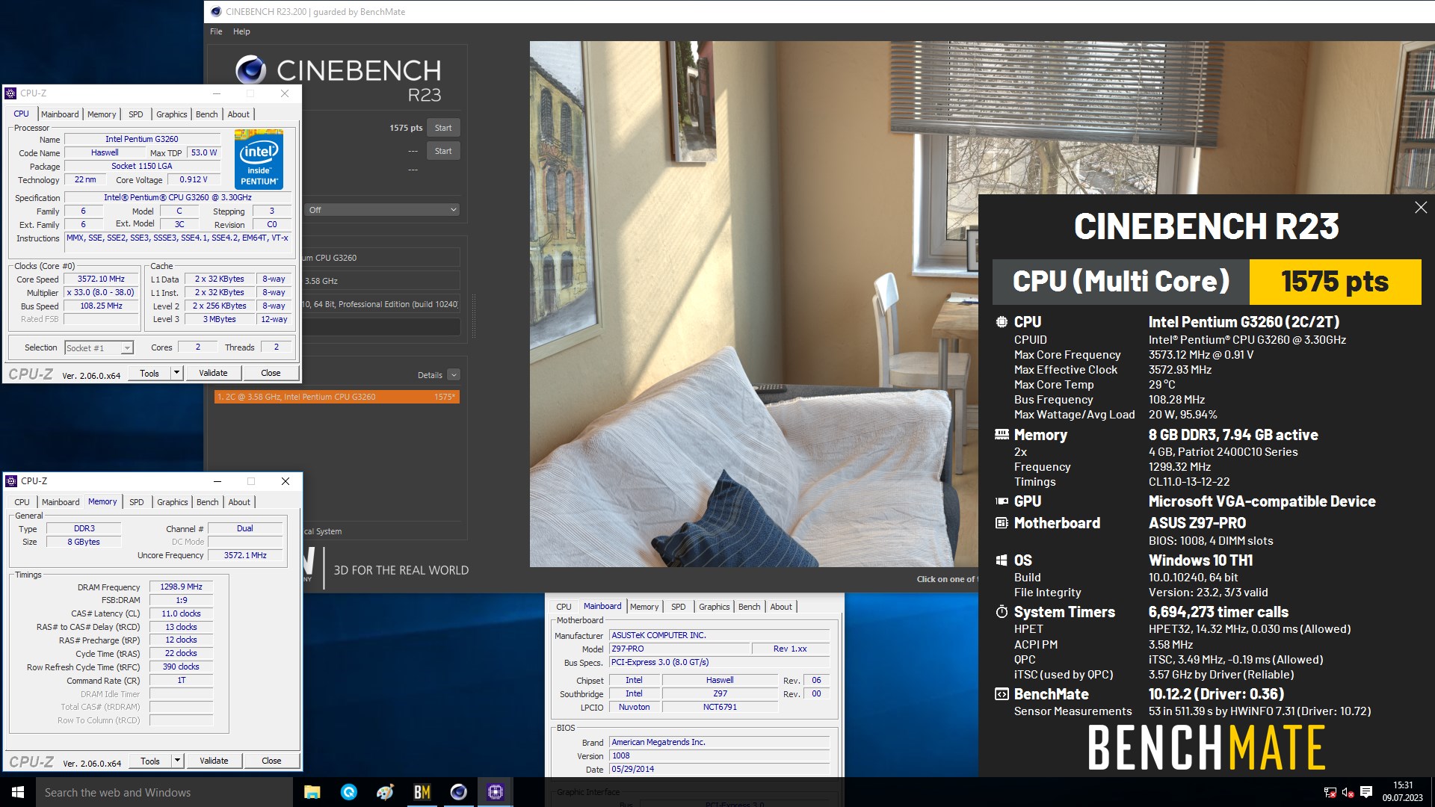
Task: Click the Z97-PRO model field in Mainboard
Action: [x=679, y=649]
